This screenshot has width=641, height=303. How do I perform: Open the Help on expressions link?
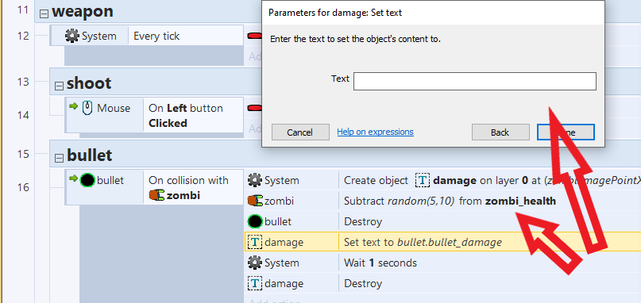(375, 132)
